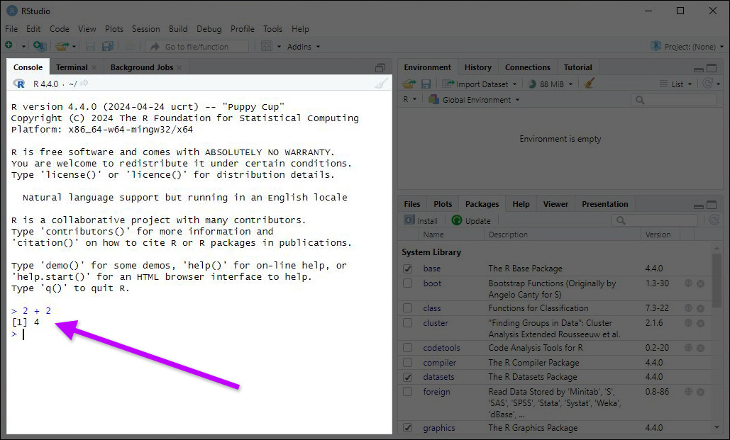Switch to the Terminal tab
The height and width of the screenshot is (440, 730).
(x=72, y=67)
